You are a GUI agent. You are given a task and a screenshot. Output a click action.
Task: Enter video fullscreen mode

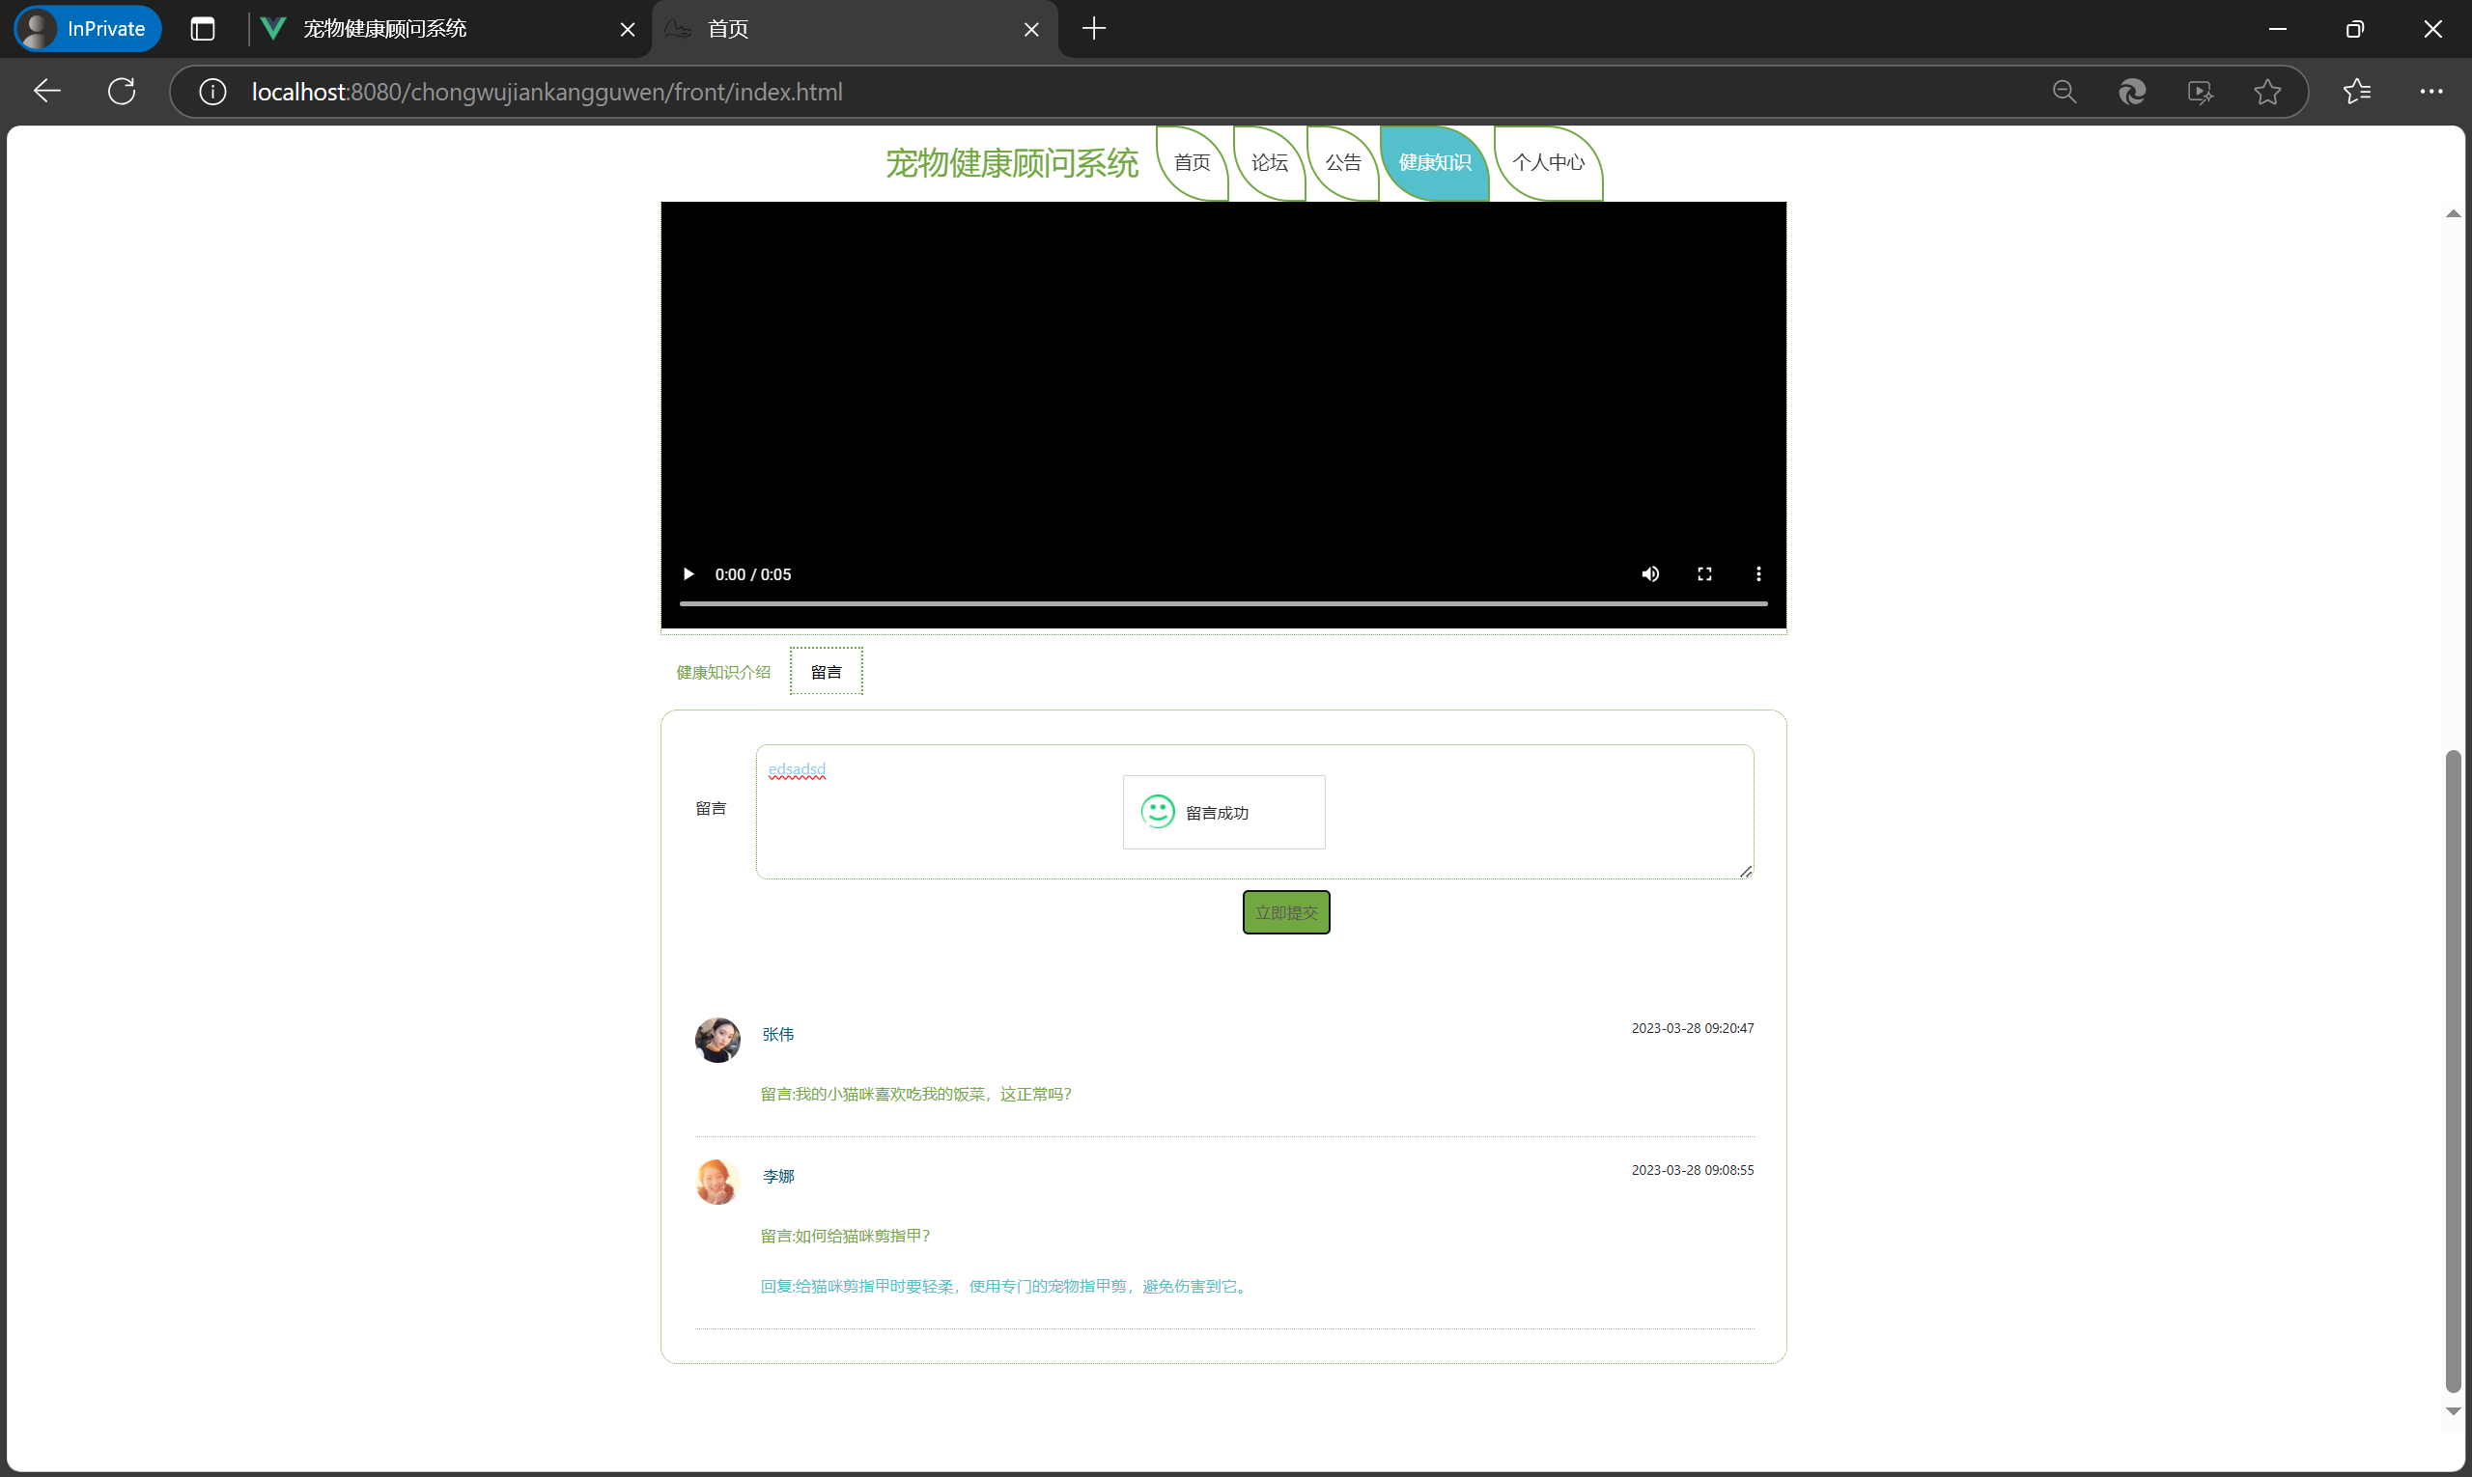coord(1704,574)
